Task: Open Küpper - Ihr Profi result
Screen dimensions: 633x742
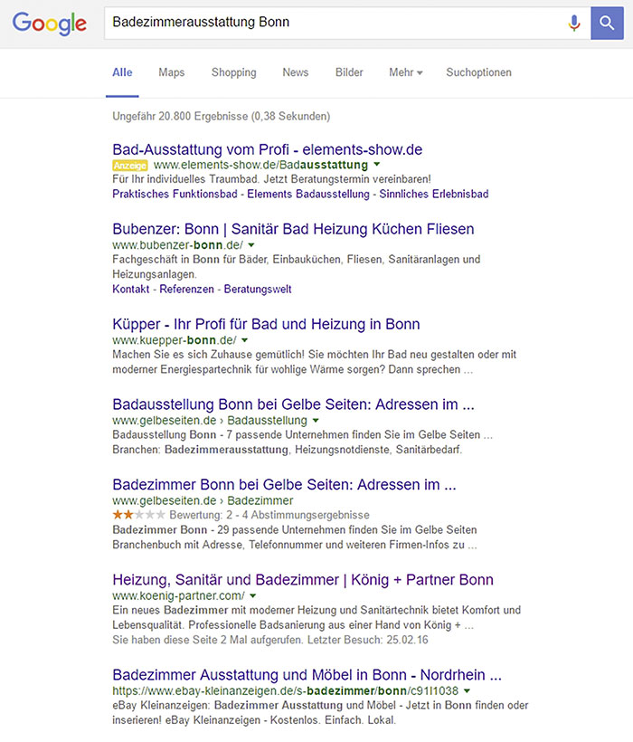Action: tap(266, 324)
